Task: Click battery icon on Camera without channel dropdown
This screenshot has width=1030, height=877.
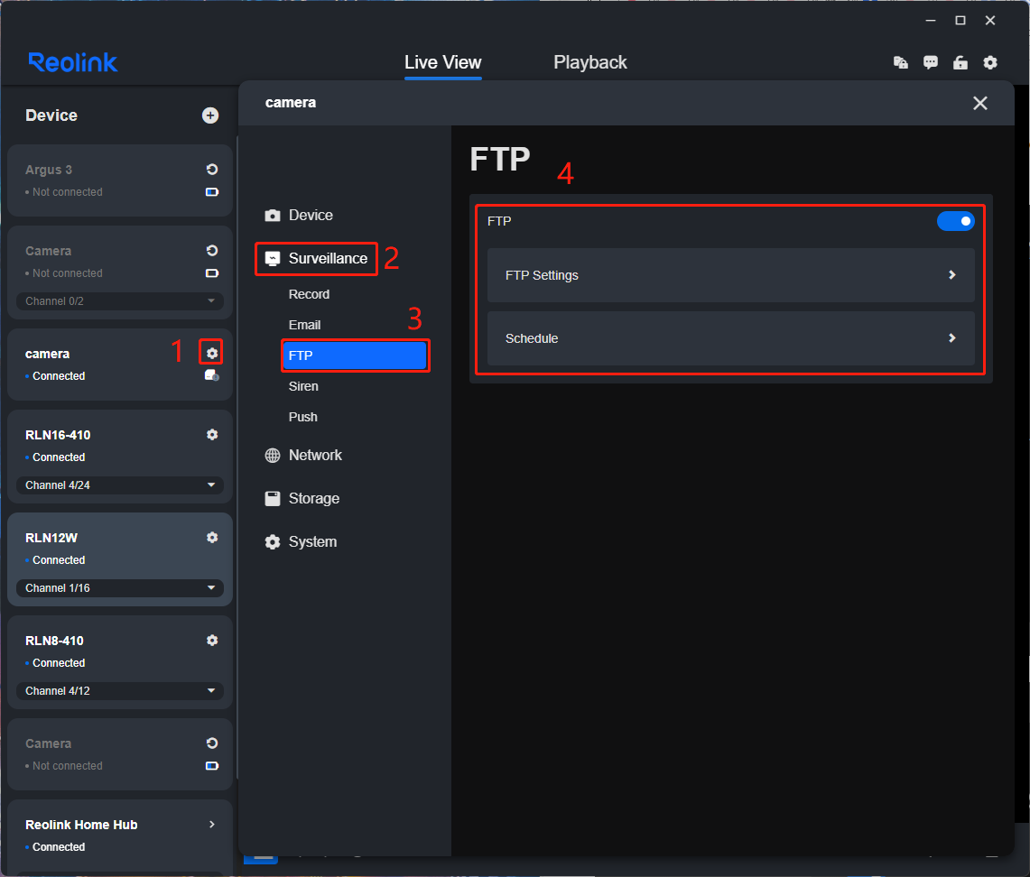Action: pyautogui.click(x=211, y=766)
